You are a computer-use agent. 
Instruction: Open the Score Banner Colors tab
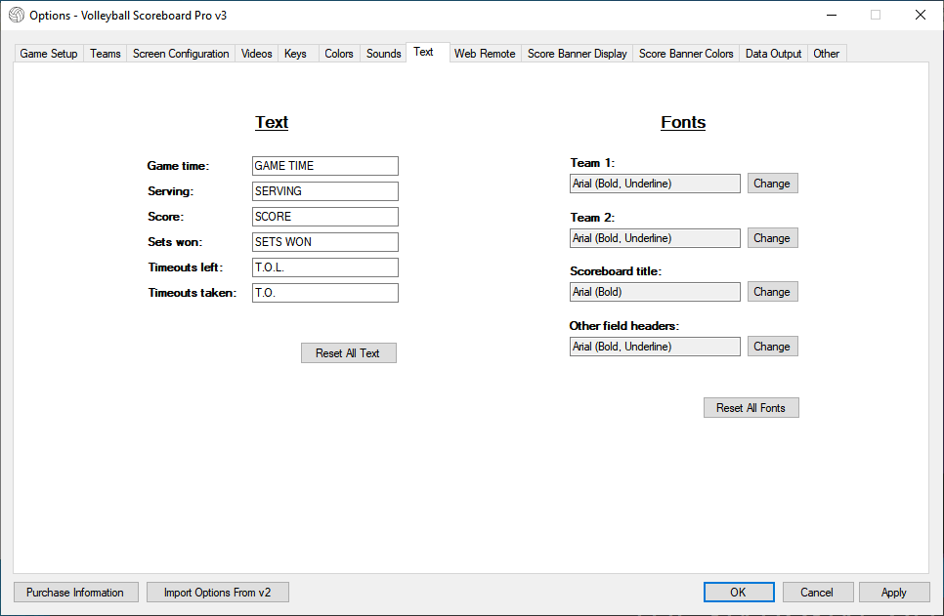click(686, 54)
